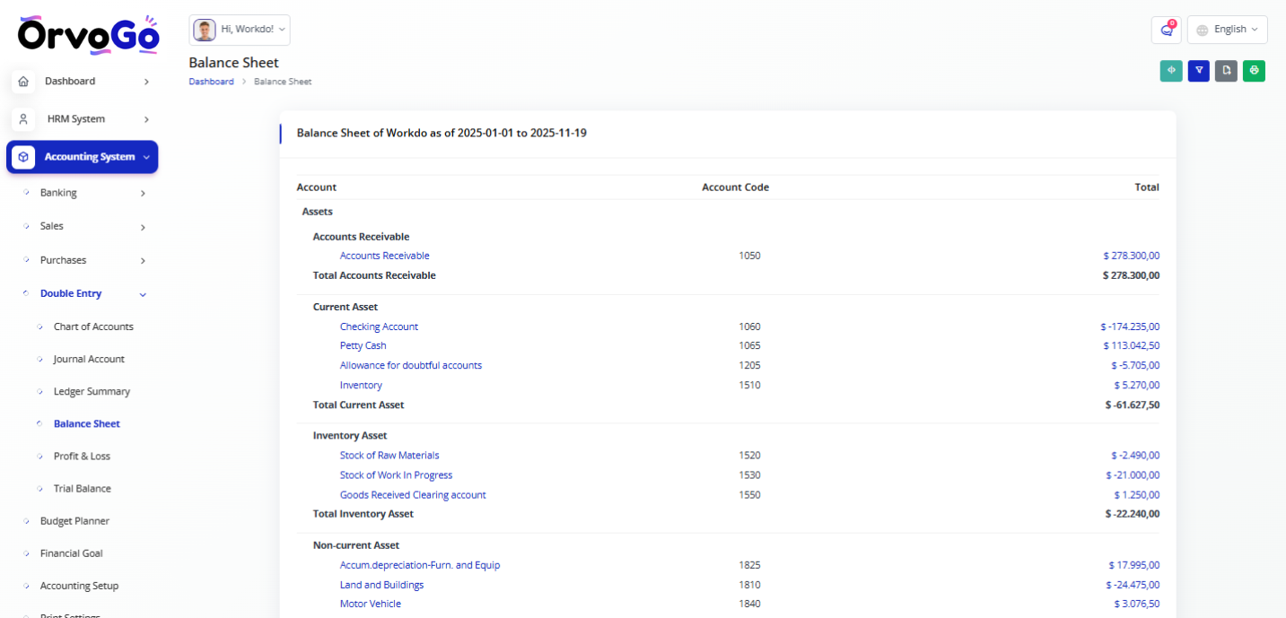Open the Checking Account ledger link
The width and height of the screenshot is (1286, 618).
(x=379, y=326)
